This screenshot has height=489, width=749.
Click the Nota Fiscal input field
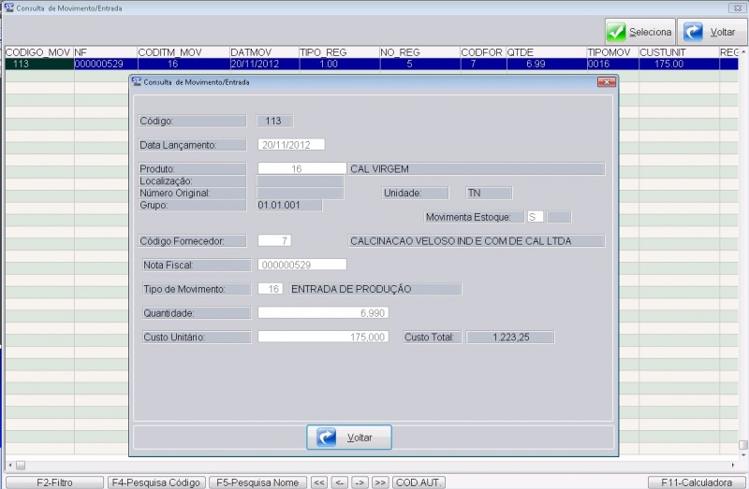[301, 265]
